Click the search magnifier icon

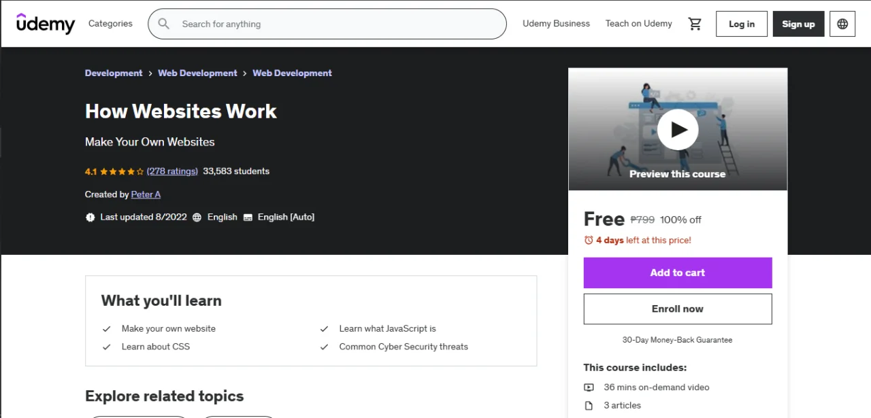coord(164,24)
